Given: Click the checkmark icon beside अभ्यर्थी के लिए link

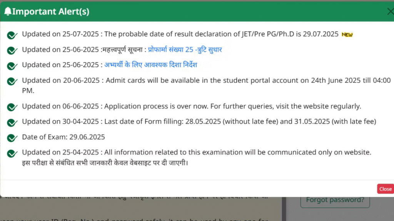Looking at the screenshot, I should [12, 66].
